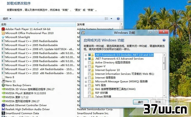
Task: Open help in the programs list toolbar
Action: [118, 19]
